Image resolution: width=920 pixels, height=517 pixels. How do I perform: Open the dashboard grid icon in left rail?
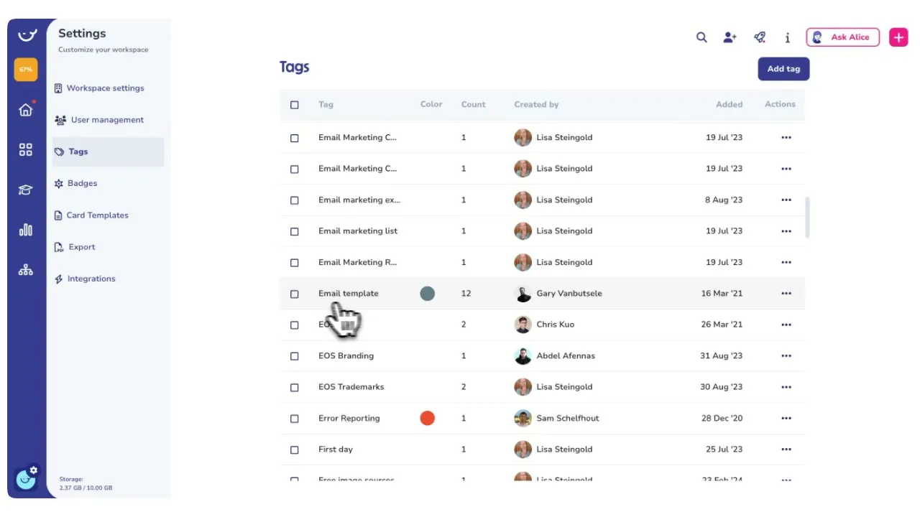click(26, 149)
